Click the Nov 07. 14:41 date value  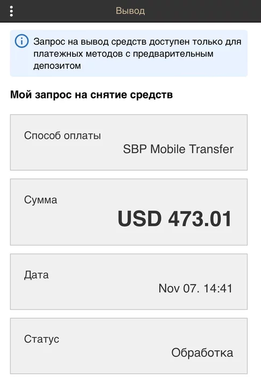[x=195, y=288]
